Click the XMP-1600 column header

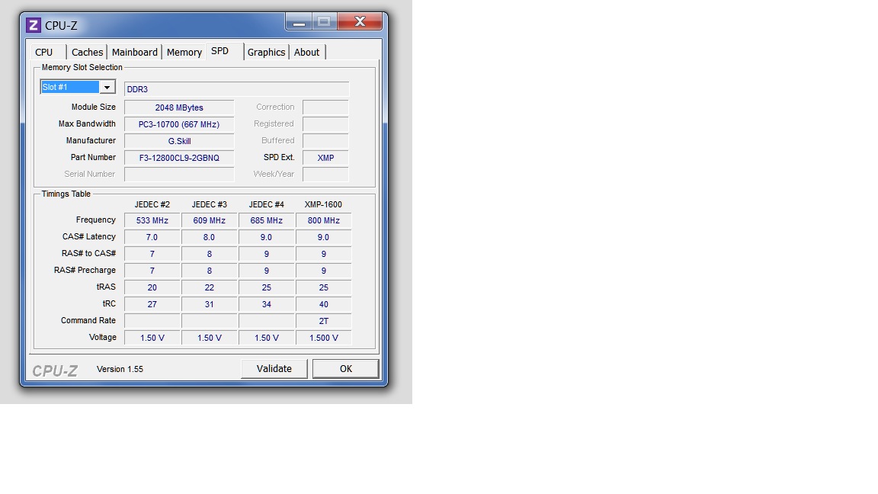323,204
